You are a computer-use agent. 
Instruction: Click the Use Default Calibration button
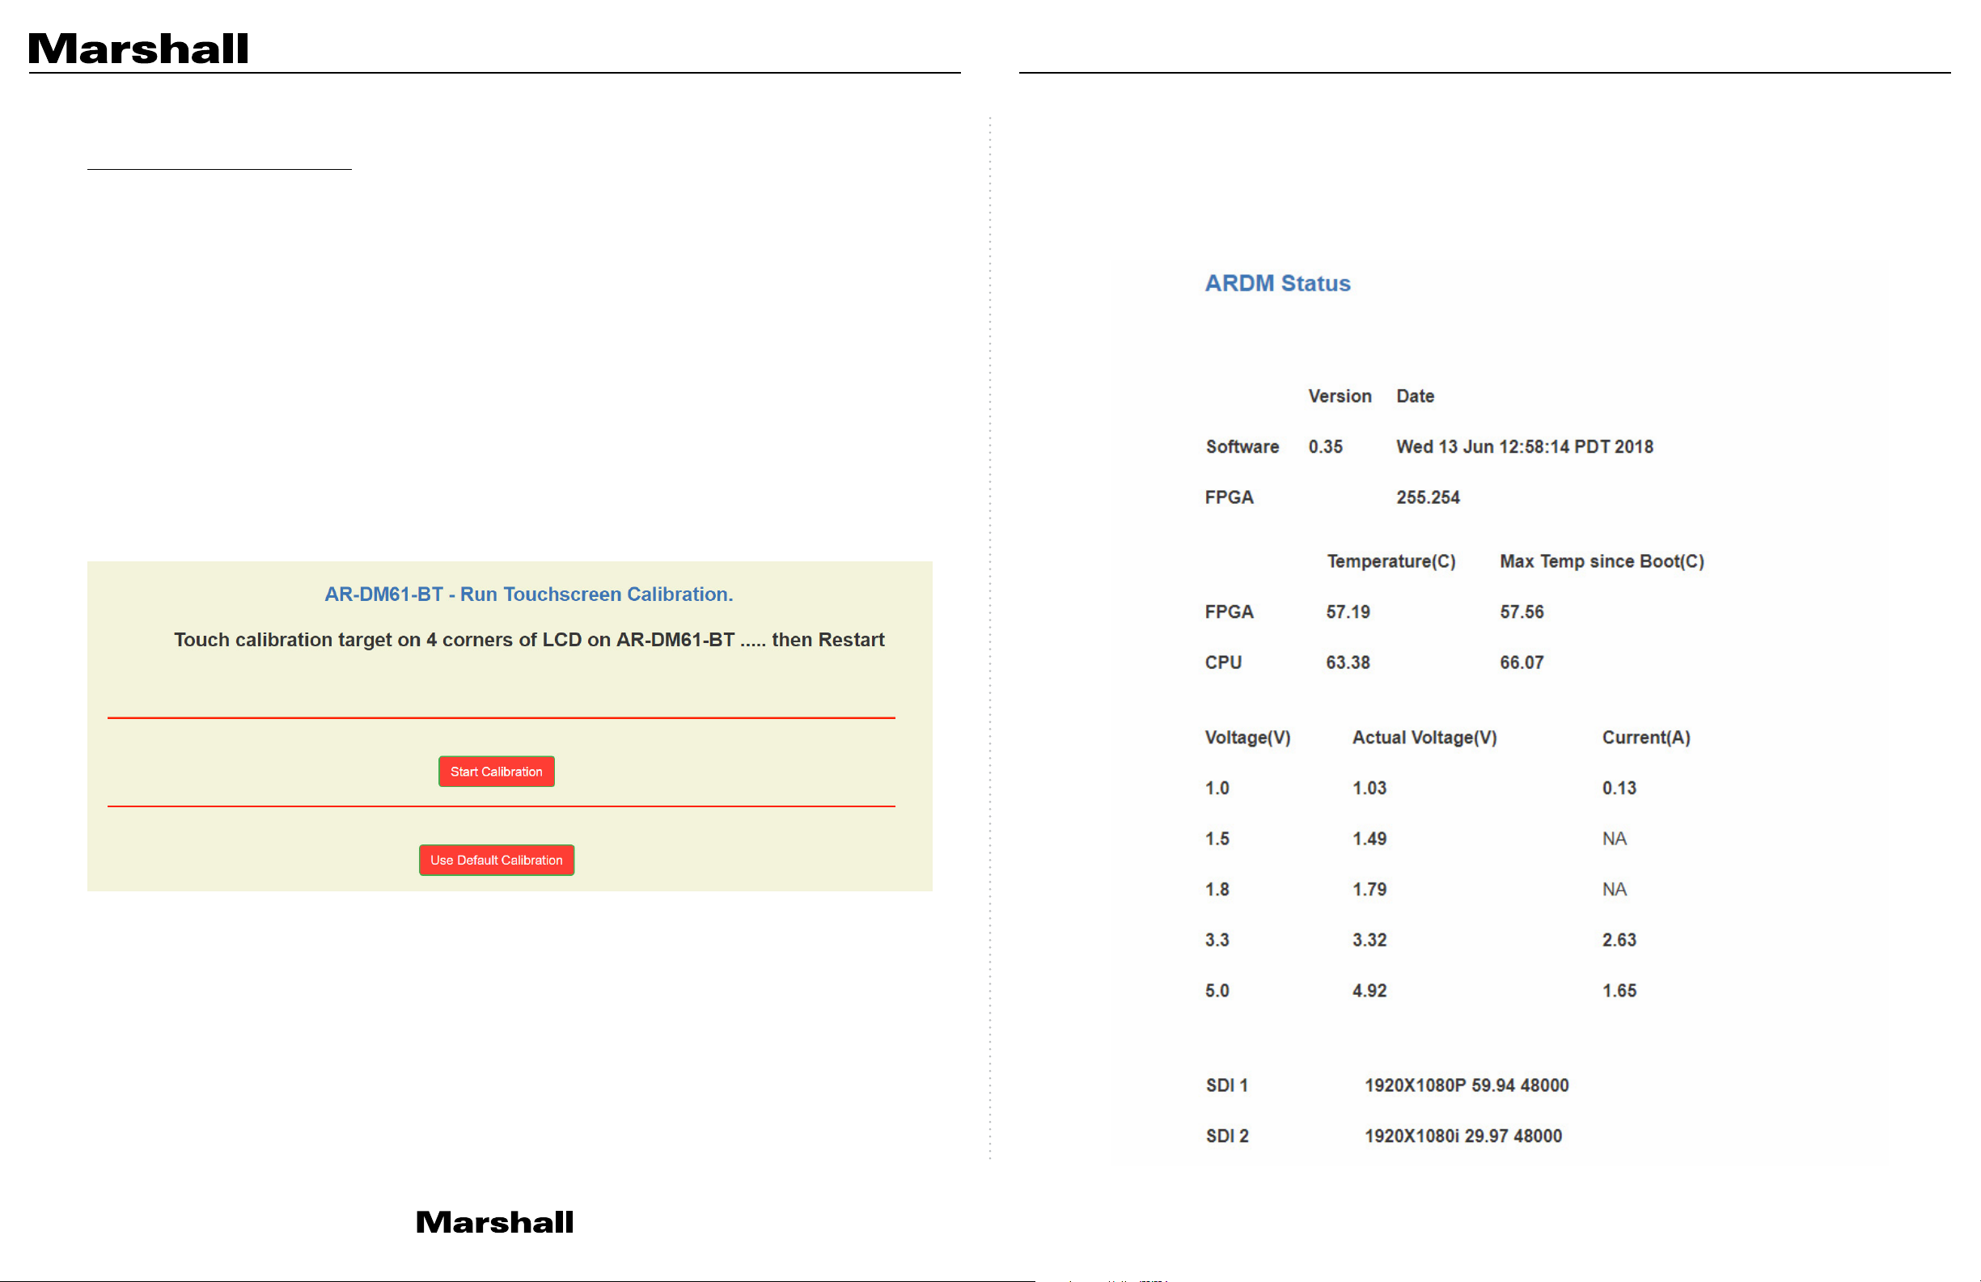pyautogui.click(x=496, y=859)
